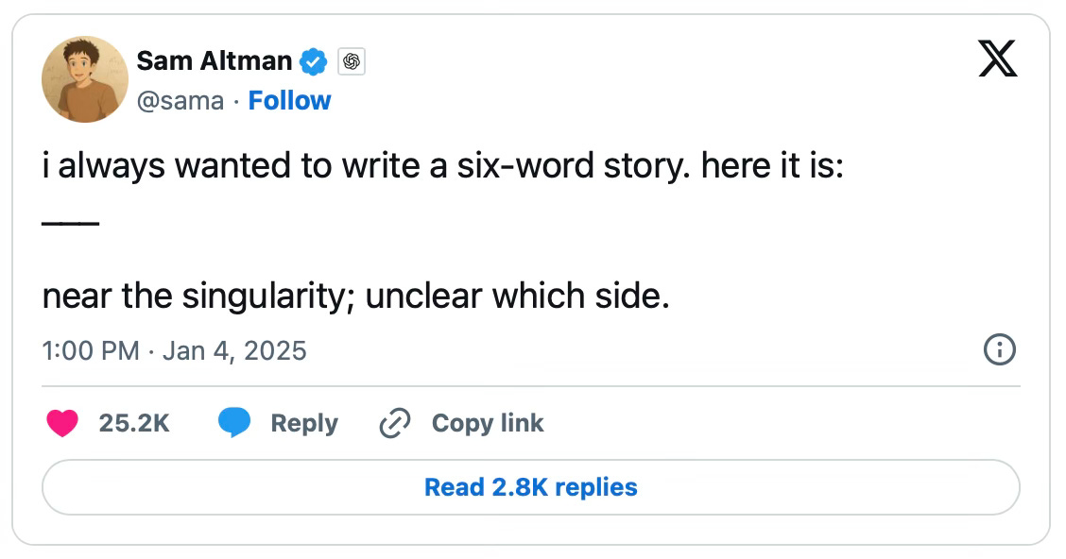Click the 25.2K like count
This screenshot has height=559, width=1066.
pyautogui.click(x=134, y=424)
